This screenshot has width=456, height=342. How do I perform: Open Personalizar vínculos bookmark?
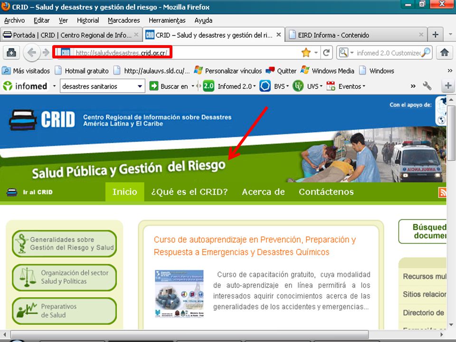(228, 71)
